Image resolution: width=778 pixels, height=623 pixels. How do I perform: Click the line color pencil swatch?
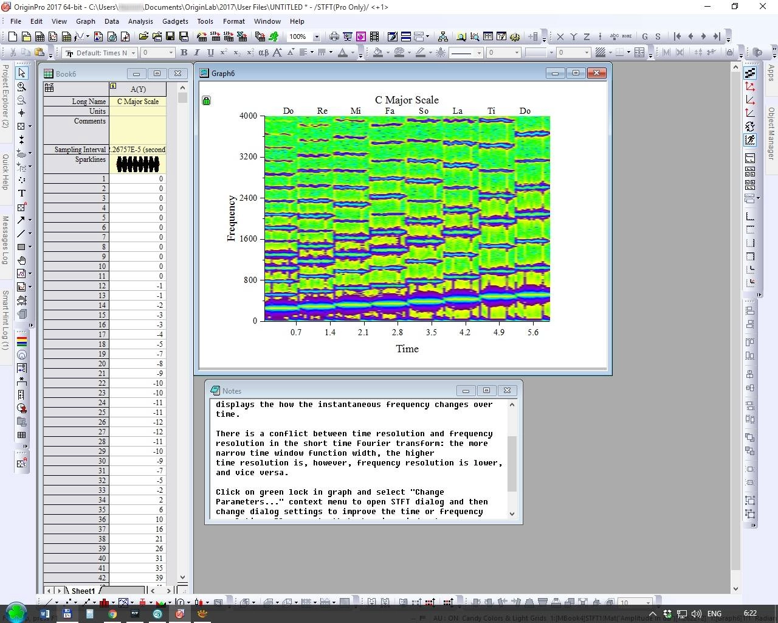point(420,53)
